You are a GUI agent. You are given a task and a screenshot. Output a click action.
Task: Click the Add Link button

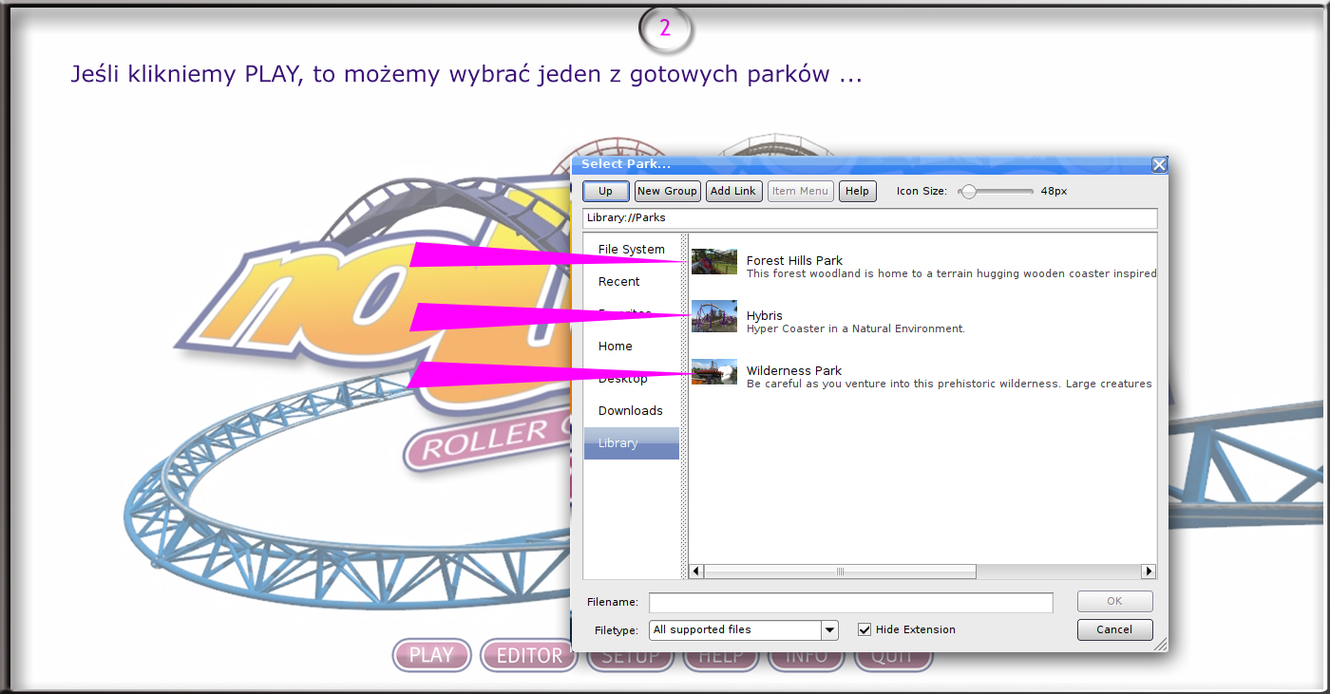733,191
